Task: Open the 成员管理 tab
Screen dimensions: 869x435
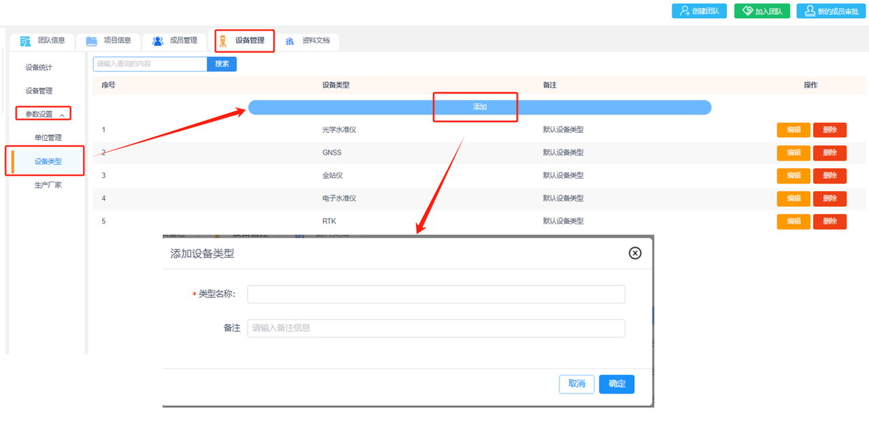Action: click(x=175, y=41)
